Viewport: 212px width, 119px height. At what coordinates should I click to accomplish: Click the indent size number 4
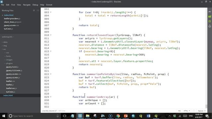tap(205, 111)
